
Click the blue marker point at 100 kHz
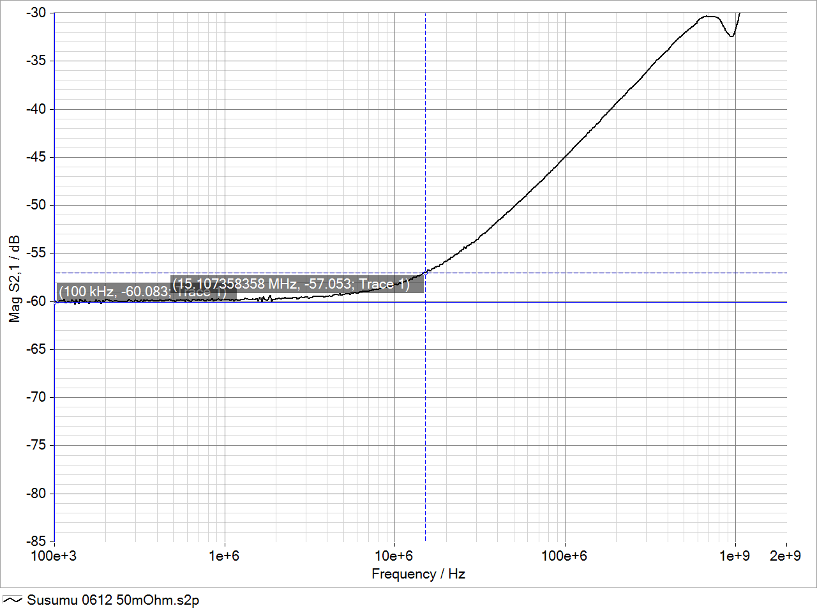click(56, 302)
